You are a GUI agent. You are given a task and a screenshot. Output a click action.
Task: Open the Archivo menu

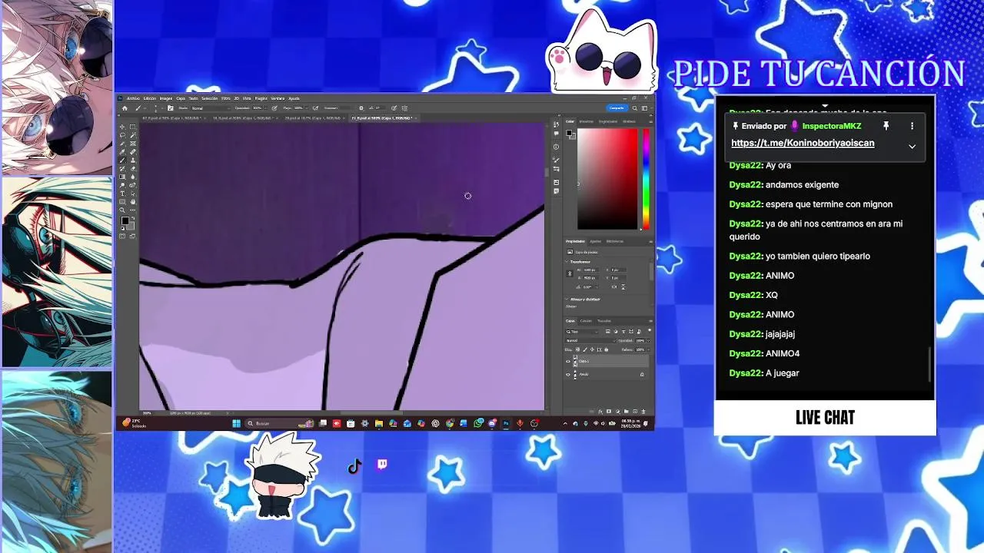133,98
